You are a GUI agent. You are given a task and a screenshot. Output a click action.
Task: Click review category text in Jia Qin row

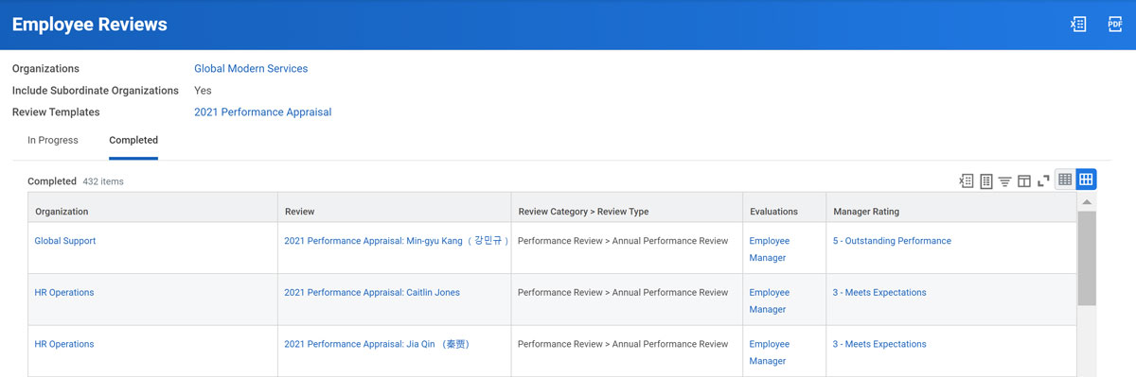coord(623,345)
